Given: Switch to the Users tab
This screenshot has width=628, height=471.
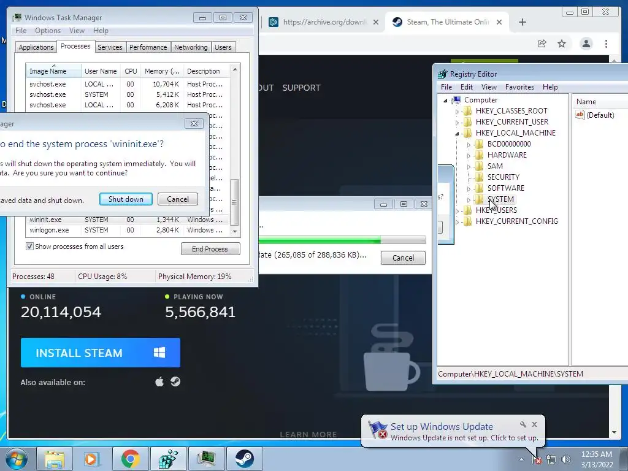Looking at the screenshot, I should tap(223, 47).
